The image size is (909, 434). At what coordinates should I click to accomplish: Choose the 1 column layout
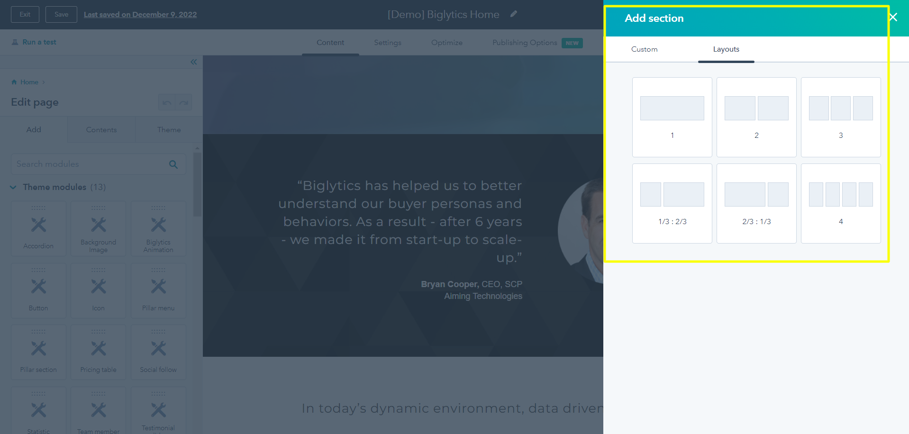click(672, 117)
